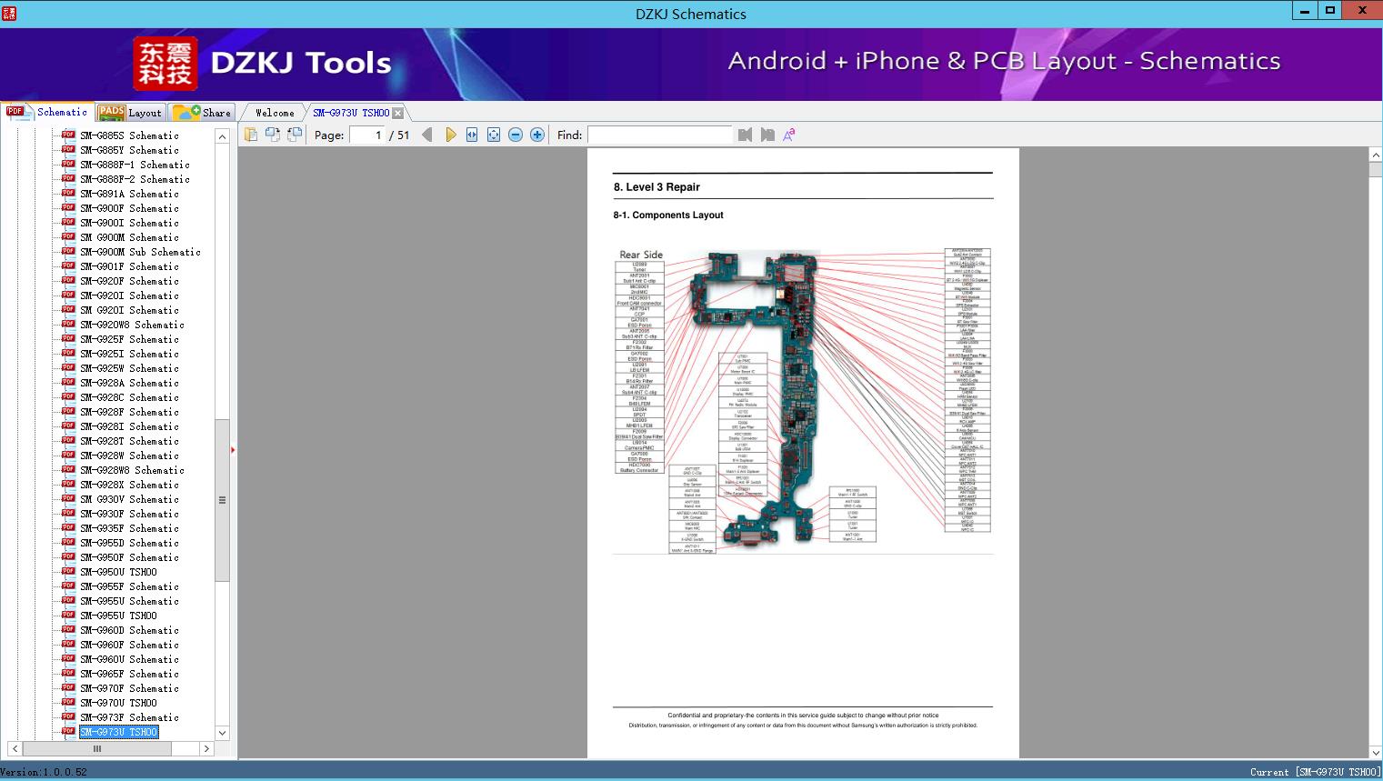This screenshot has height=781, width=1383.
Task: Open SM-G928W8 Schematic
Action: [x=132, y=470]
